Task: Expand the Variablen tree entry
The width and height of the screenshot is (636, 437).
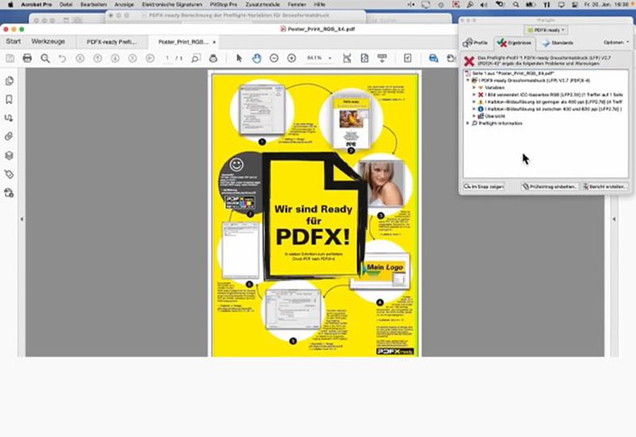Action: point(475,87)
